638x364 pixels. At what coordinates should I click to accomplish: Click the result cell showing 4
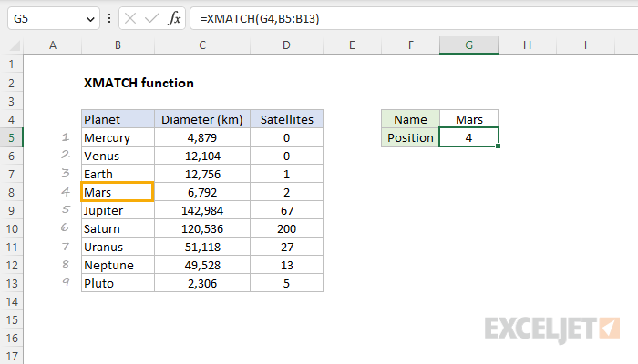point(468,137)
